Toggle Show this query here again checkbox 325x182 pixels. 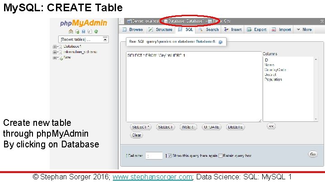click(x=170, y=156)
